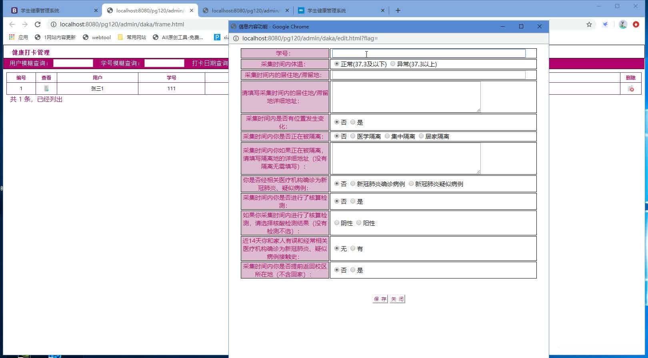
Task: Click the blue bird extension icon
Action: pyautogui.click(x=606, y=24)
